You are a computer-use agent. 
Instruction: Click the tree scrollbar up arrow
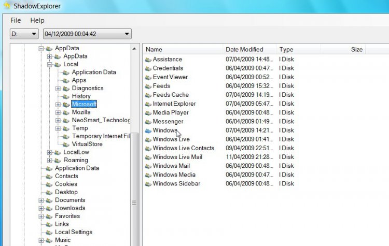coord(134,49)
